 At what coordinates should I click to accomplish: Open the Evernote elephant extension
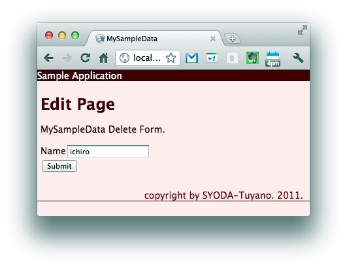252,58
